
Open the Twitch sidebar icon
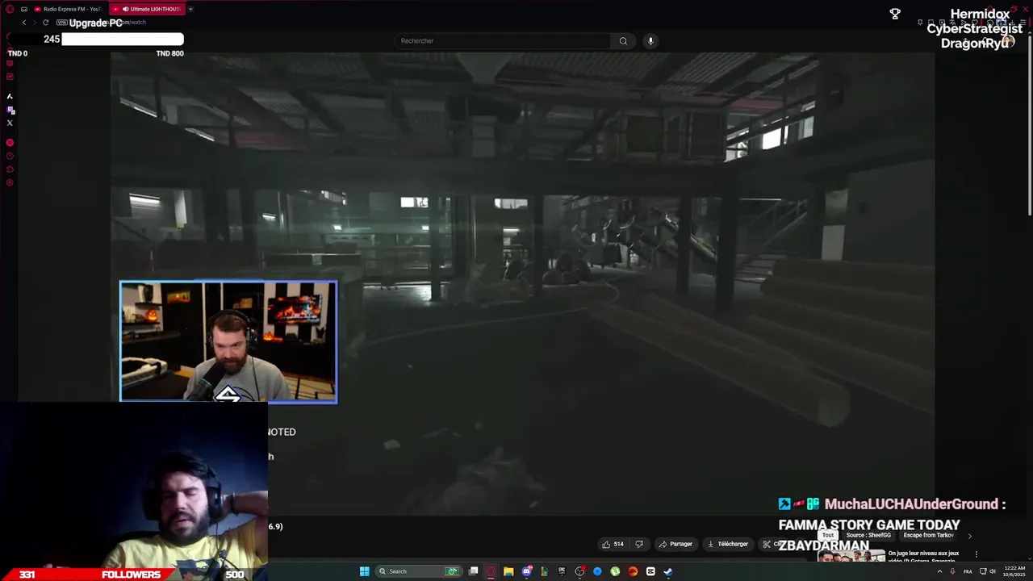[10, 110]
